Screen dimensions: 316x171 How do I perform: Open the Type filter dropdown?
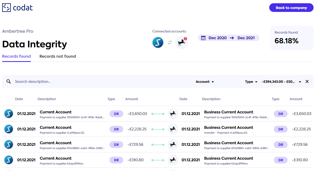tap(251, 82)
